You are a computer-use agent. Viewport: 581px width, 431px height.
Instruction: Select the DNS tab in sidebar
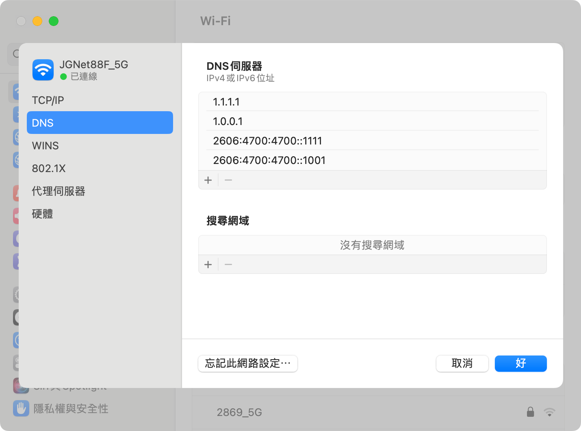[100, 123]
